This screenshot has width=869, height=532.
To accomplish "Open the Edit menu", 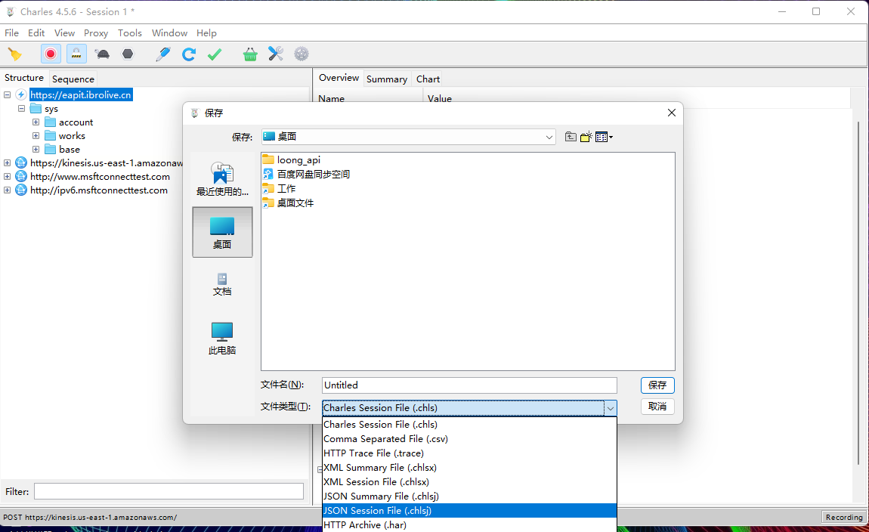I will (36, 33).
